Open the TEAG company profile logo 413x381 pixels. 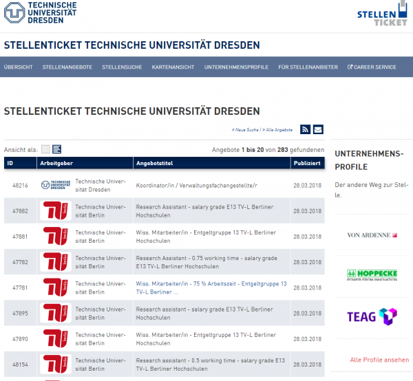point(372,316)
